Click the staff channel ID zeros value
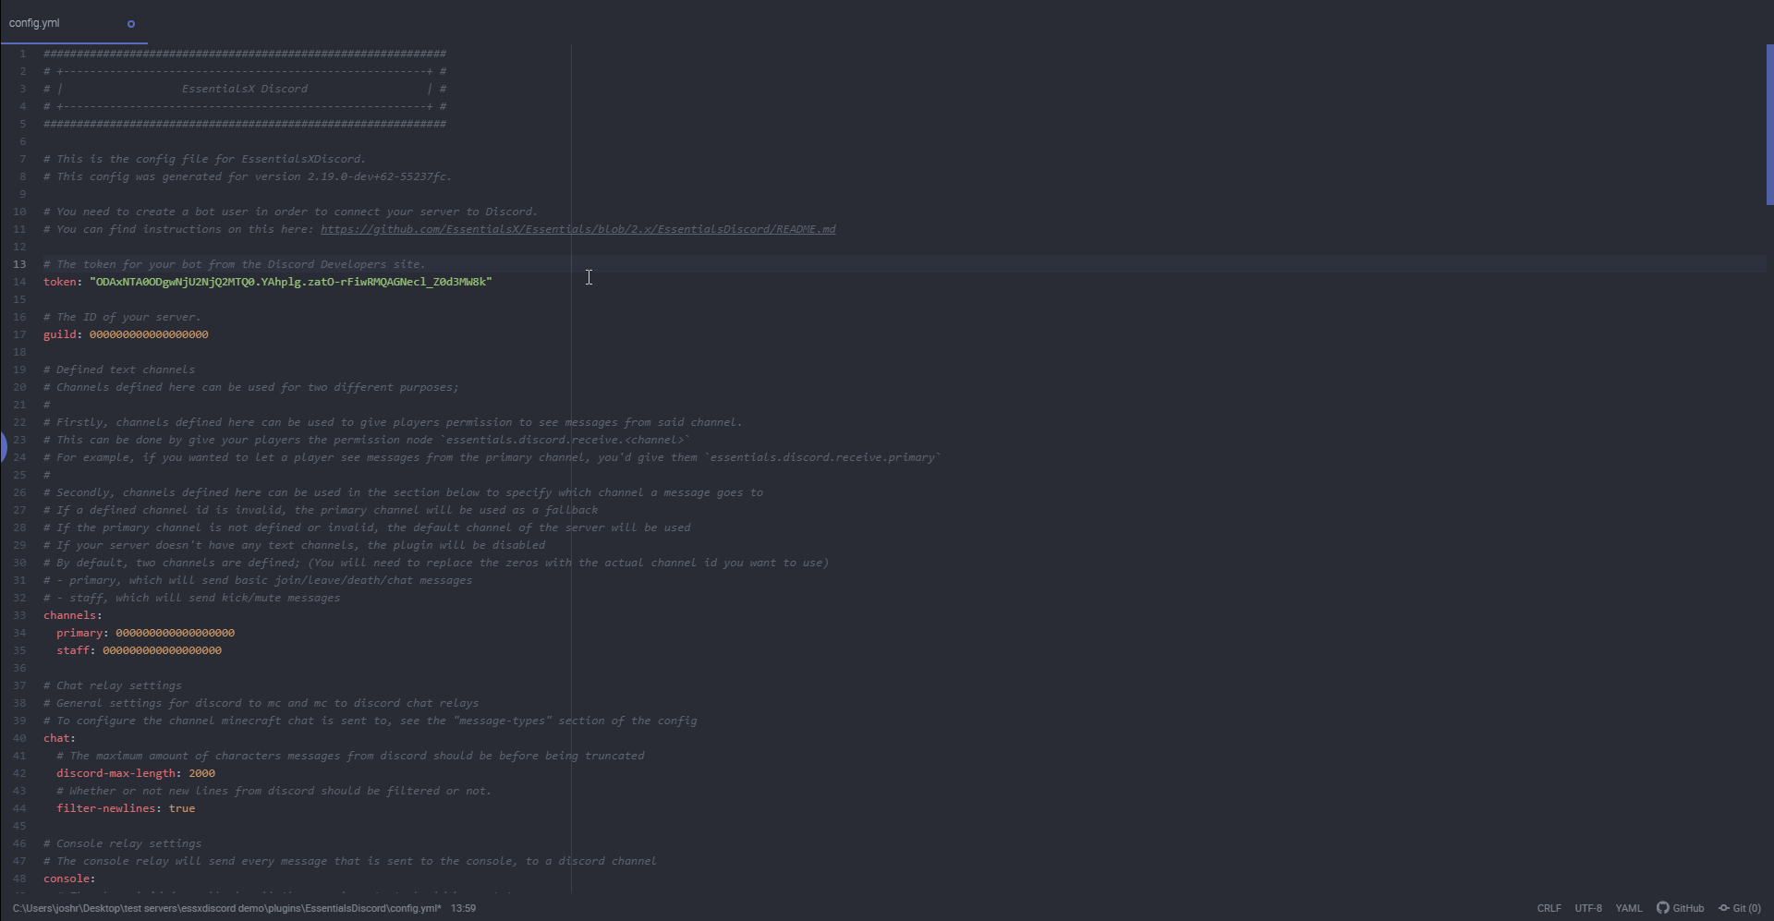The width and height of the screenshot is (1774, 921). (x=162, y=650)
